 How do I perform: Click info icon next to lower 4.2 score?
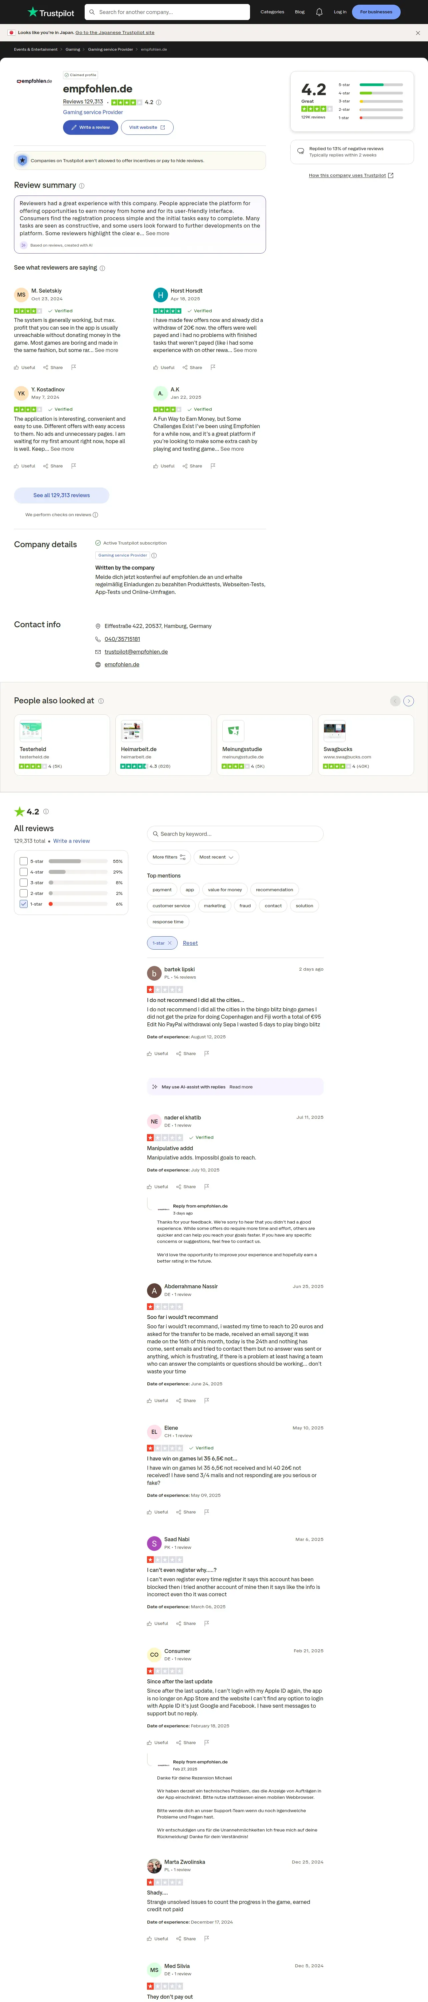(x=46, y=811)
